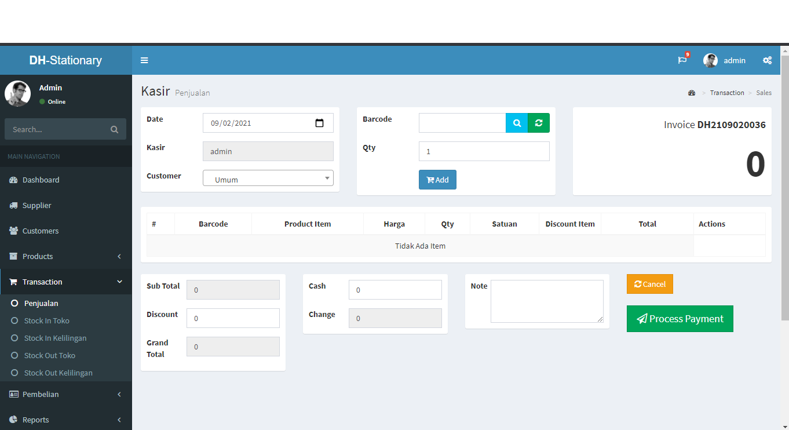This screenshot has height=430, width=789.
Task: Click the page vertical scrollbar
Action: click(x=784, y=185)
